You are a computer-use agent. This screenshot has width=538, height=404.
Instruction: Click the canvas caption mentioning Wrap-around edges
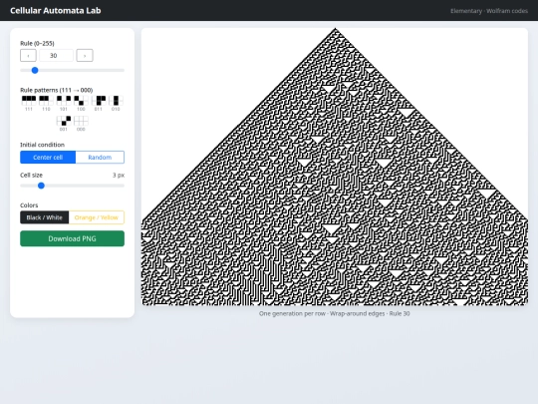[334, 313]
